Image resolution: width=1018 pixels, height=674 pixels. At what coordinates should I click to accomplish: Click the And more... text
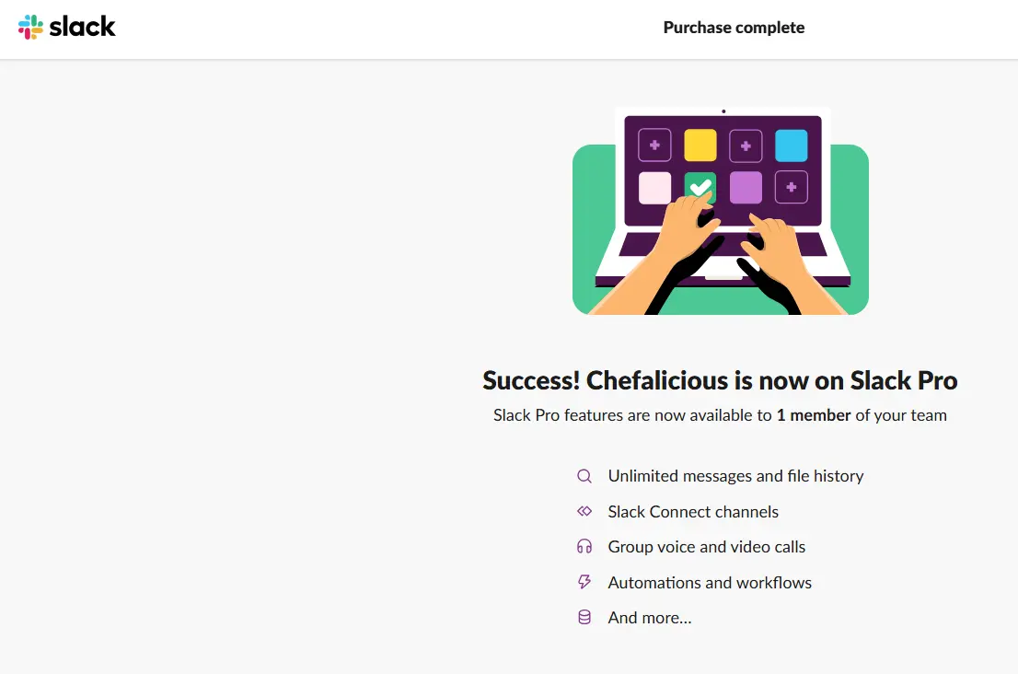(649, 618)
